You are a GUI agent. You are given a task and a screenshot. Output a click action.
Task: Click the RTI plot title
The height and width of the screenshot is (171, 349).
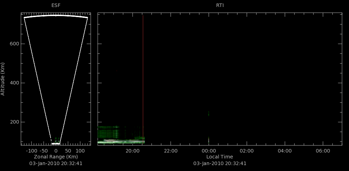point(220,5)
